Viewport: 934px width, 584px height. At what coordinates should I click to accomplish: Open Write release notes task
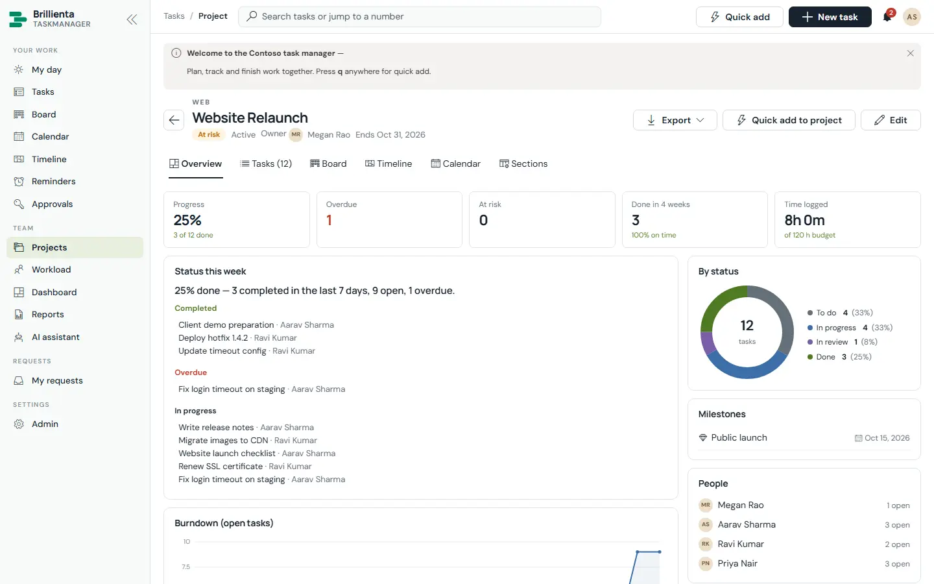coord(216,428)
